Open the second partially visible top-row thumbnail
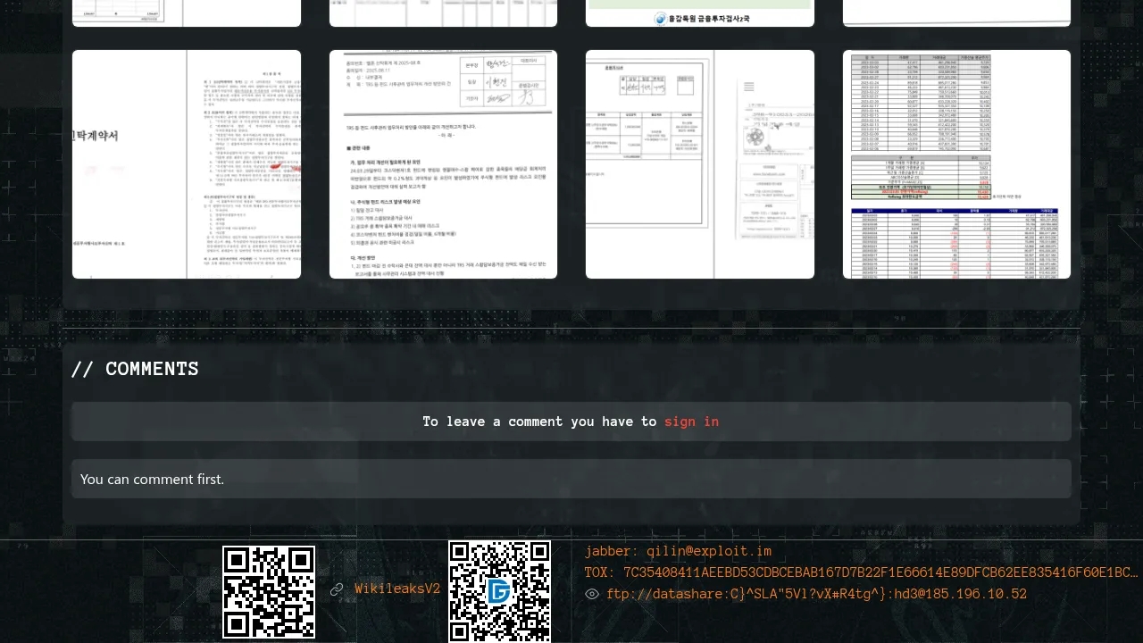The width and height of the screenshot is (1143, 643). pos(443,13)
